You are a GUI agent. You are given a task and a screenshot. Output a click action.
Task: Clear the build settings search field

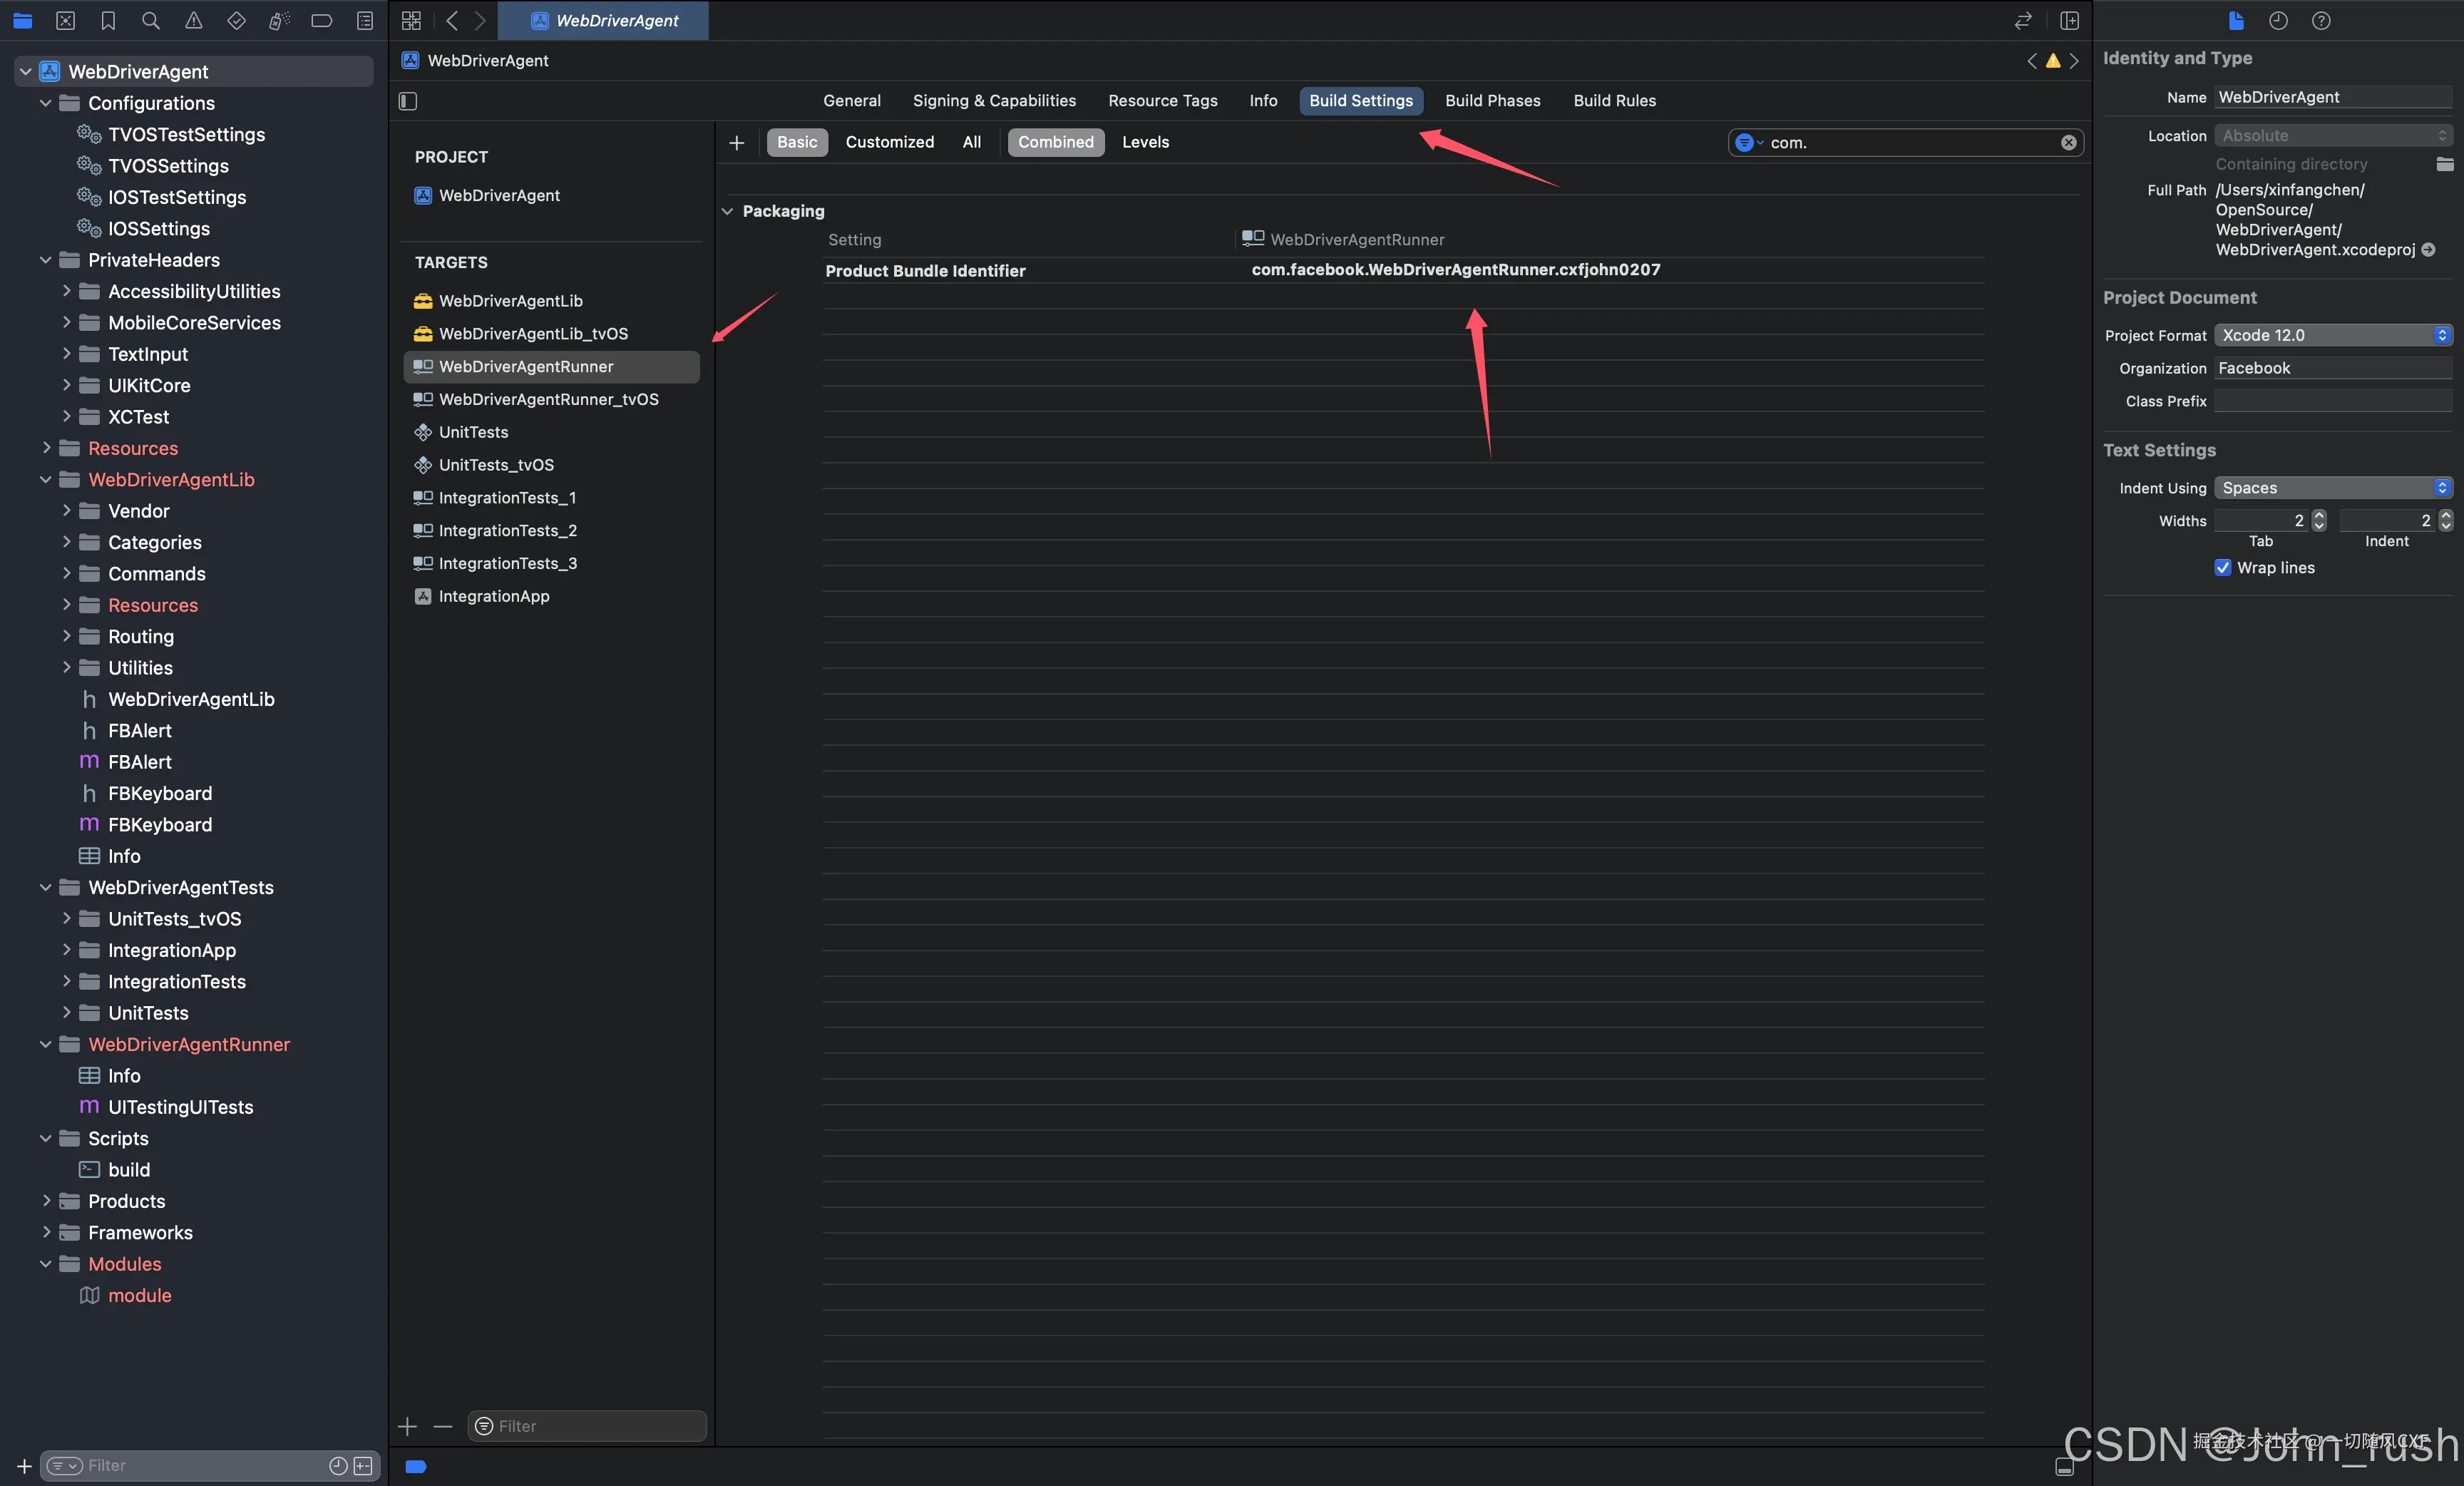[2068, 142]
